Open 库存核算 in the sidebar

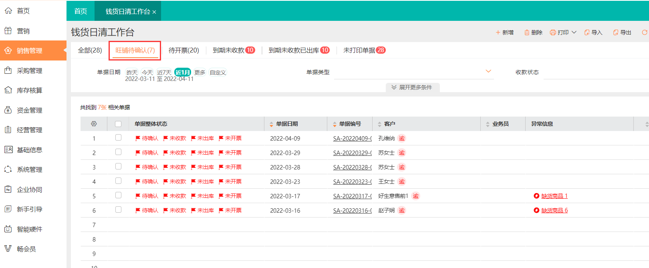point(29,91)
